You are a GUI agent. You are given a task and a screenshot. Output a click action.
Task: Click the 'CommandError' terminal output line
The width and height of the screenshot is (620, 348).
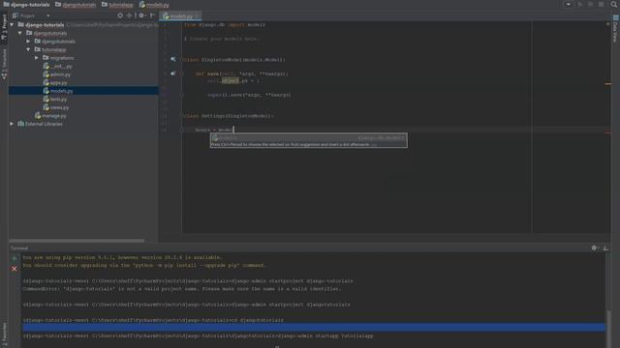click(x=182, y=289)
